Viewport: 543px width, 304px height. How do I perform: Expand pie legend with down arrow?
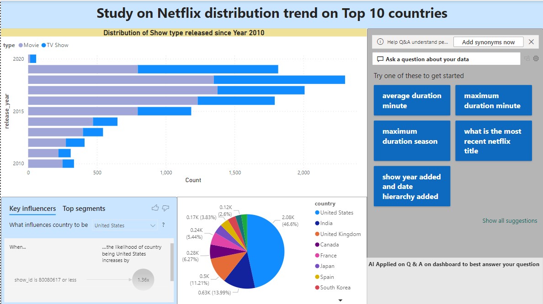[x=340, y=300]
